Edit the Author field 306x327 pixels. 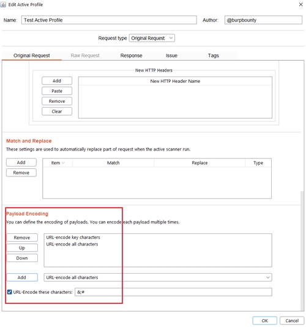point(263,20)
